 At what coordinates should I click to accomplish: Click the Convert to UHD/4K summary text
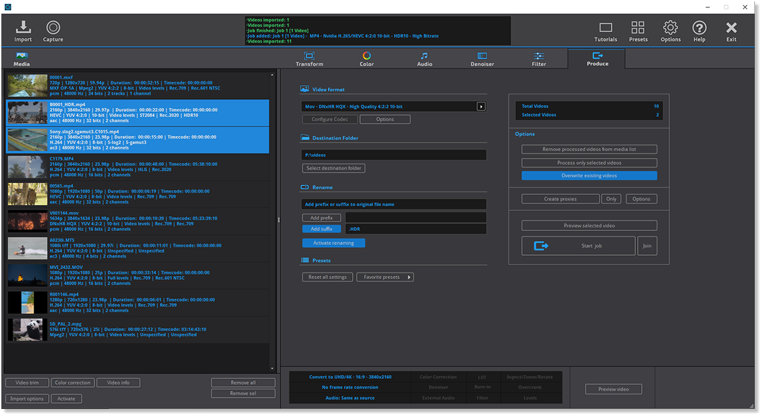350,377
